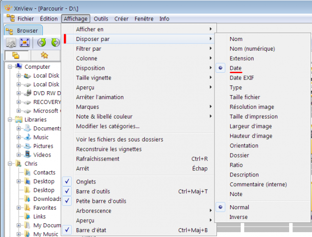Select the Browser tab
The image size is (312, 237).
click(23, 30)
